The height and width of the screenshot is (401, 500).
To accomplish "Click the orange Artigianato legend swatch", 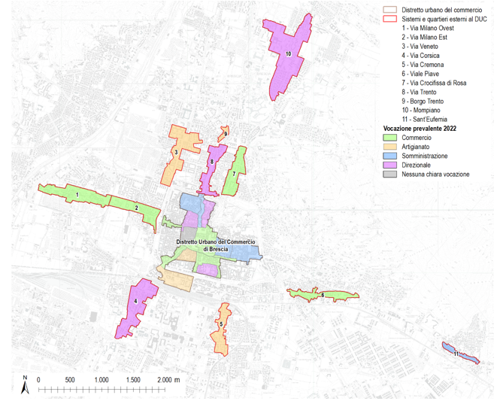I will tap(389, 147).
